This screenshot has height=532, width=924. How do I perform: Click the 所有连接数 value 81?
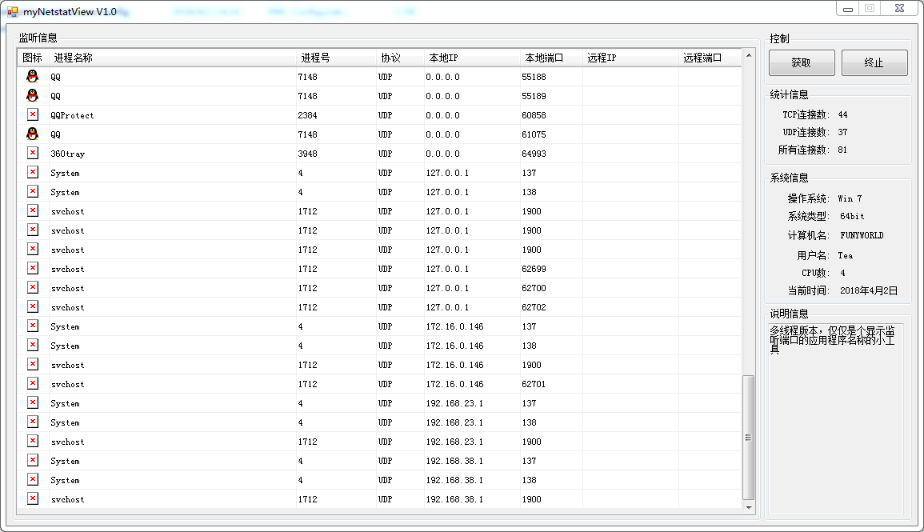click(x=842, y=150)
